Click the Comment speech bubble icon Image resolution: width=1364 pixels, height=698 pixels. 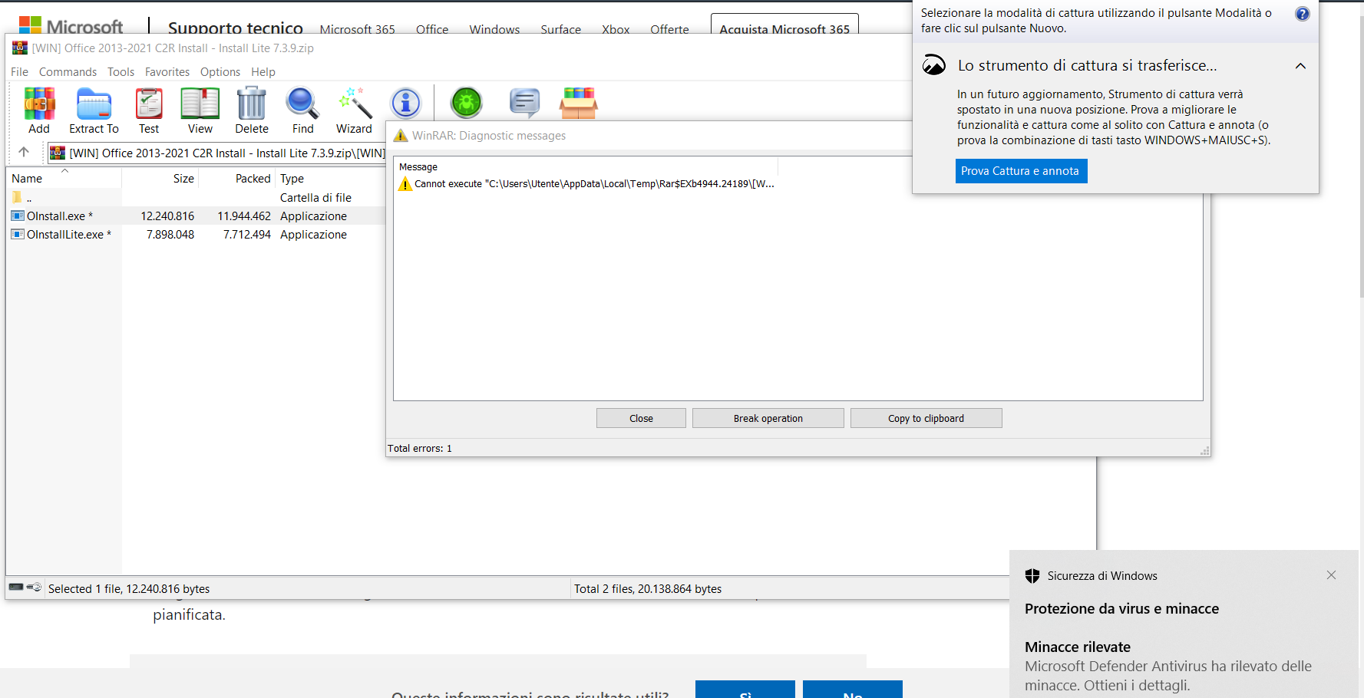(x=525, y=103)
